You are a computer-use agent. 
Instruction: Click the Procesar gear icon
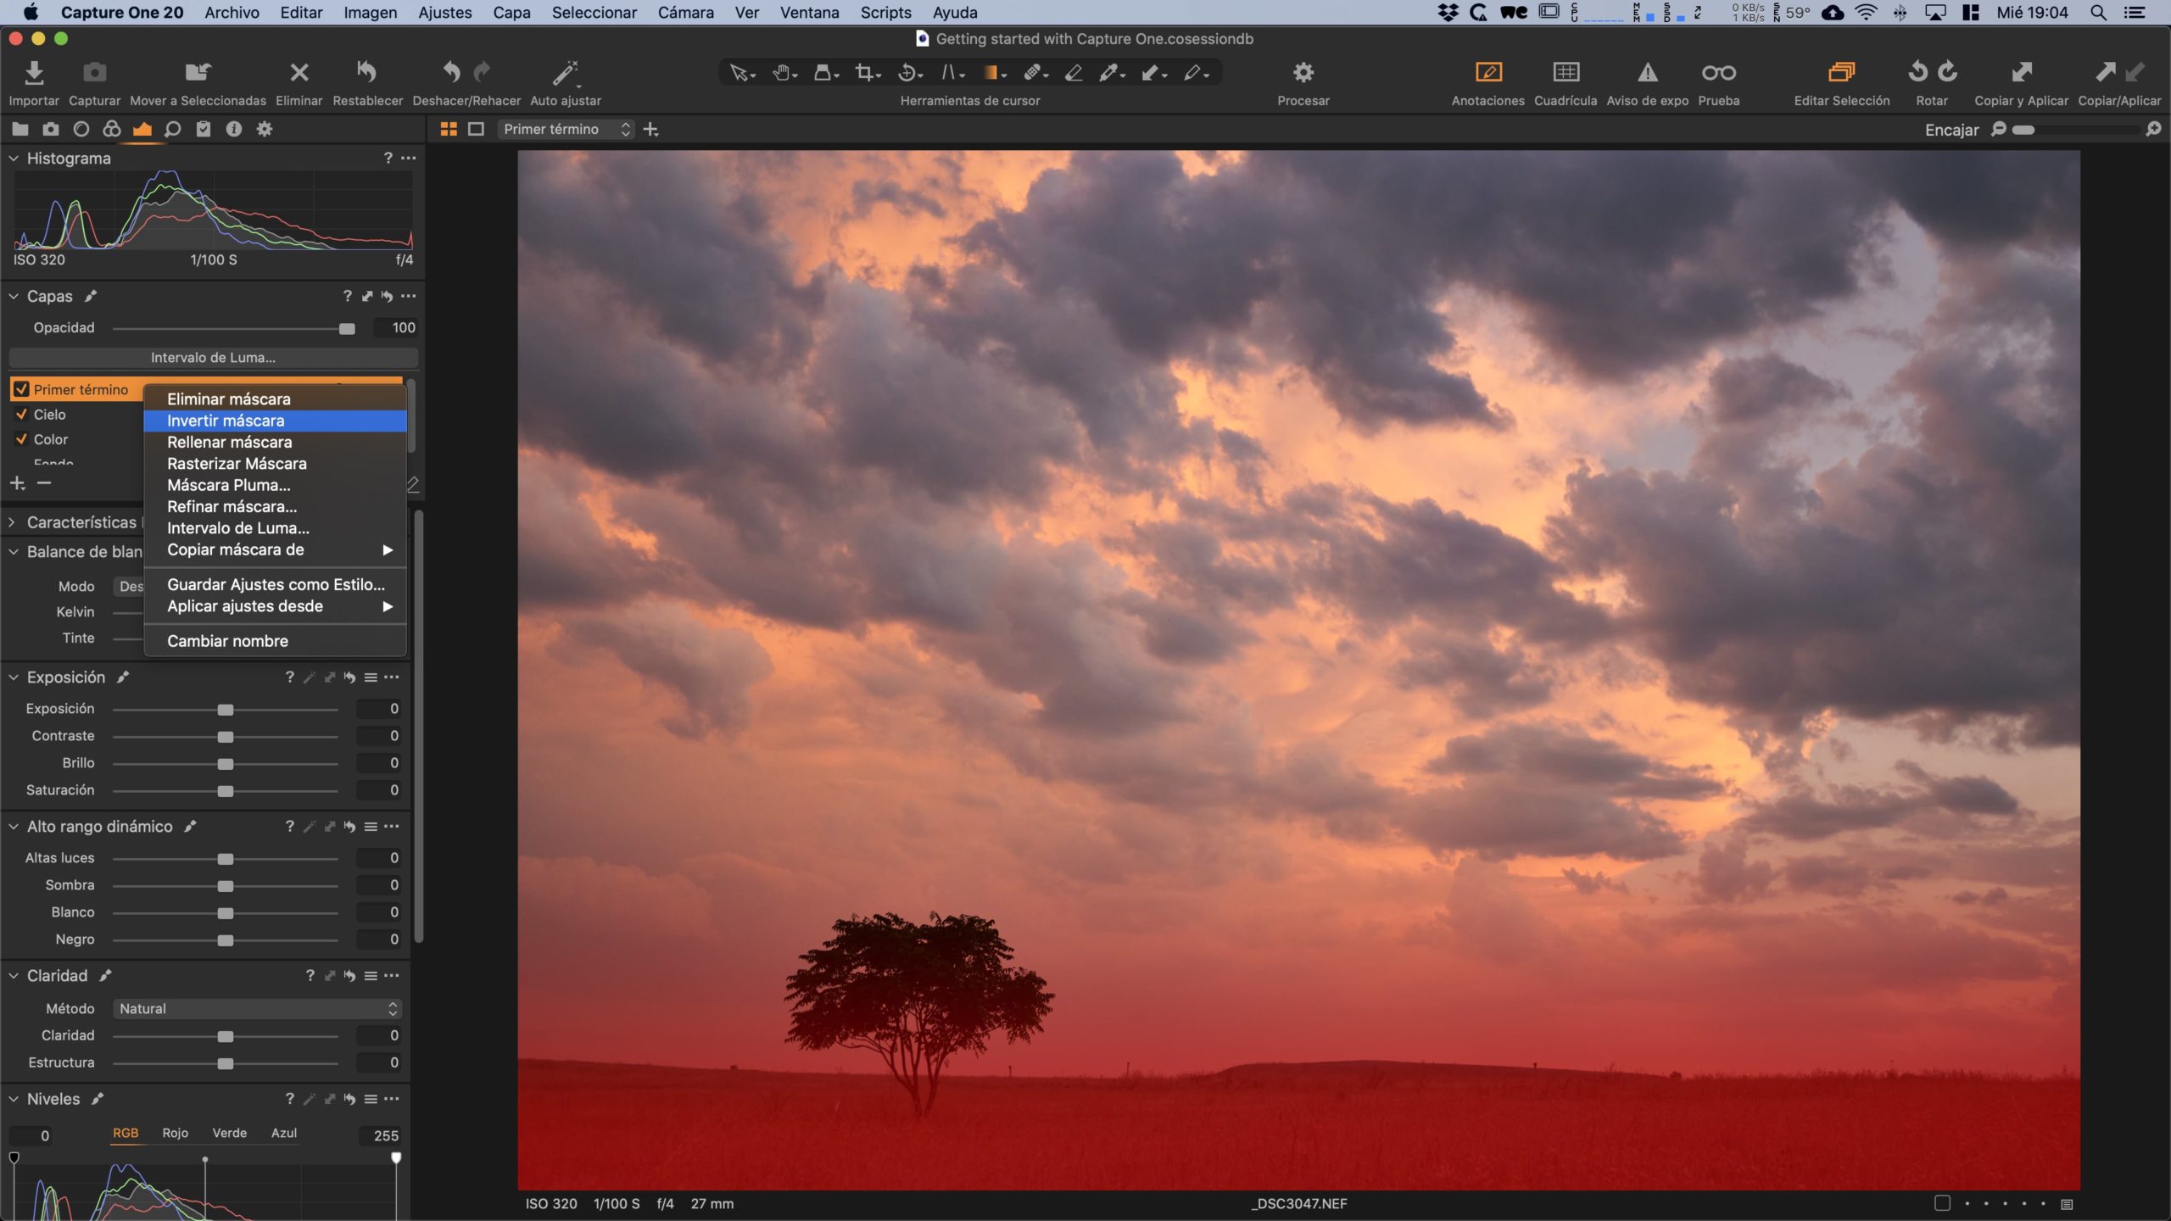[x=1303, y=73]
